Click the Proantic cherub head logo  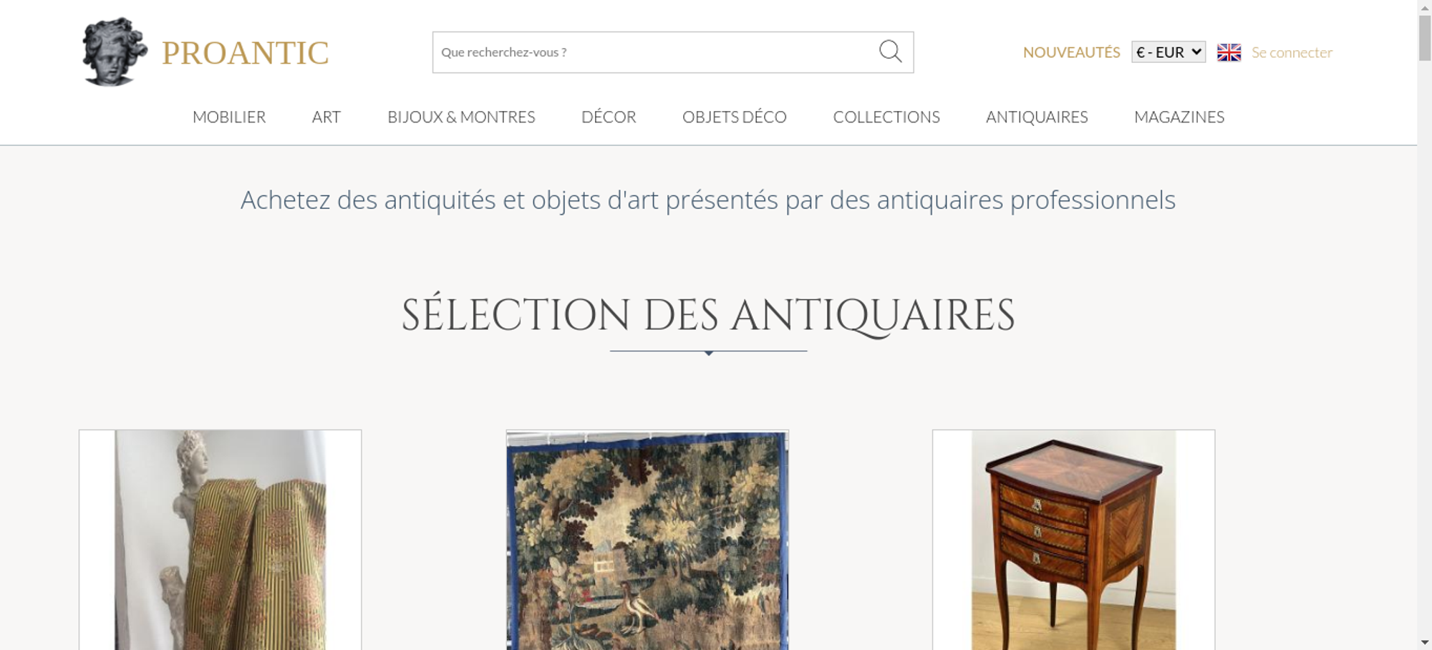pyautogui.click(x=115, y=52)
